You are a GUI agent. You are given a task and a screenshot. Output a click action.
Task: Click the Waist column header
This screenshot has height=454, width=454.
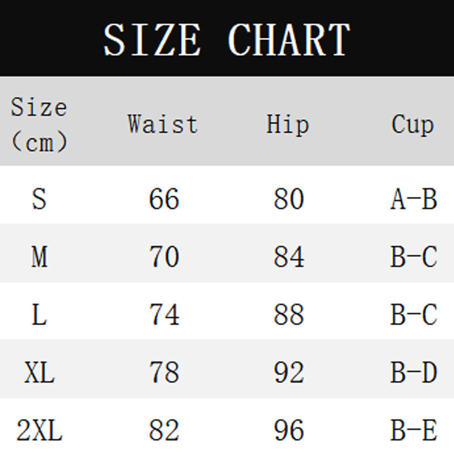point(163,124)
